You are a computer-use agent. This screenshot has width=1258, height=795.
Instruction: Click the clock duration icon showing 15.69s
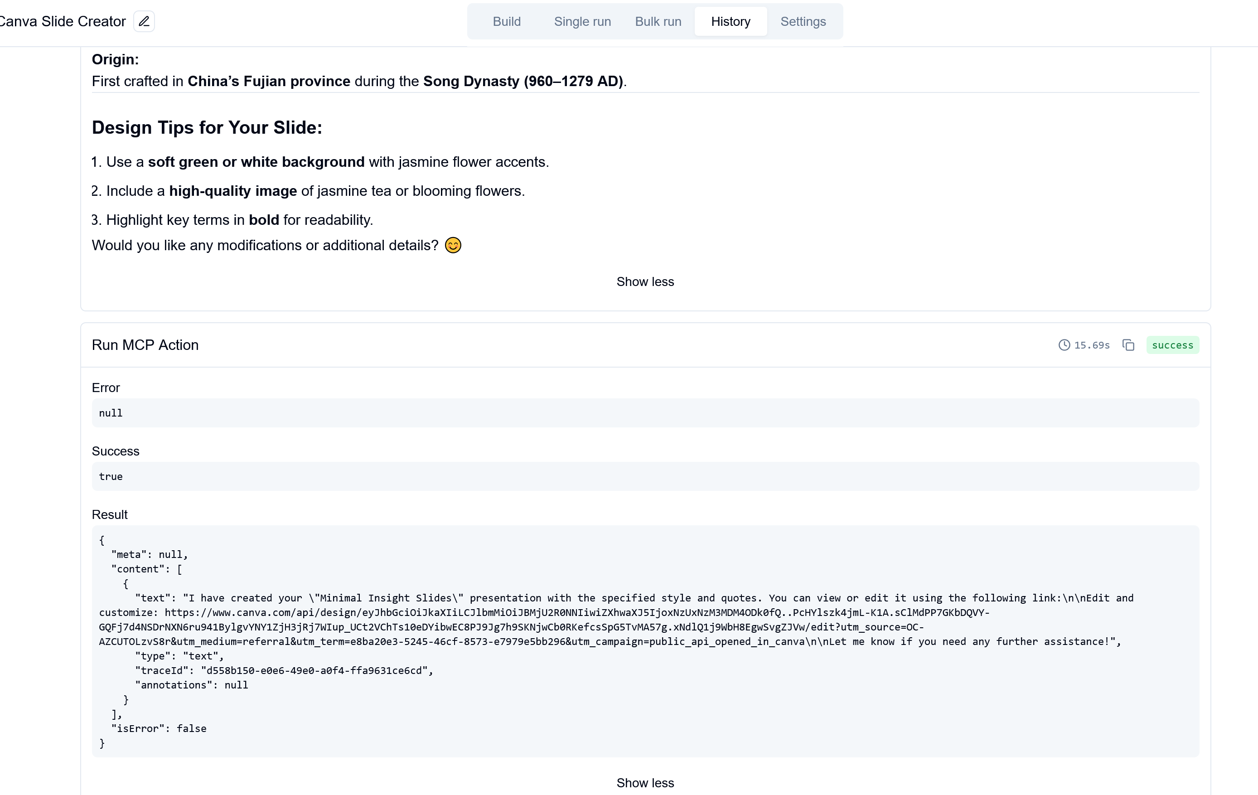[x=1064, y=345]
